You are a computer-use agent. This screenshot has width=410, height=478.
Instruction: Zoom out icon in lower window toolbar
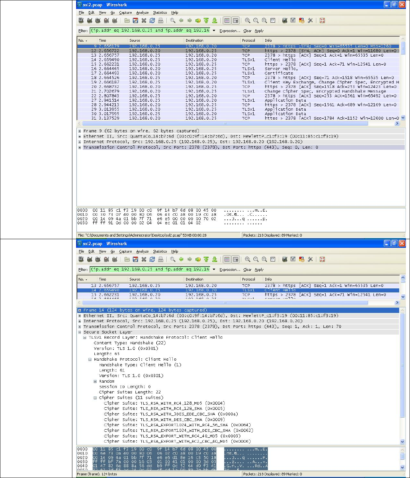coord(256,259)
